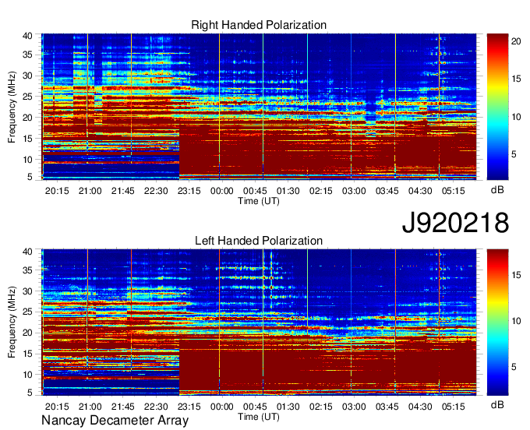The height and width of the screenshot is (430, 530).
Task: Click the 04:30 time tick on Right Handed plot
Action: (x=420, y=191)
